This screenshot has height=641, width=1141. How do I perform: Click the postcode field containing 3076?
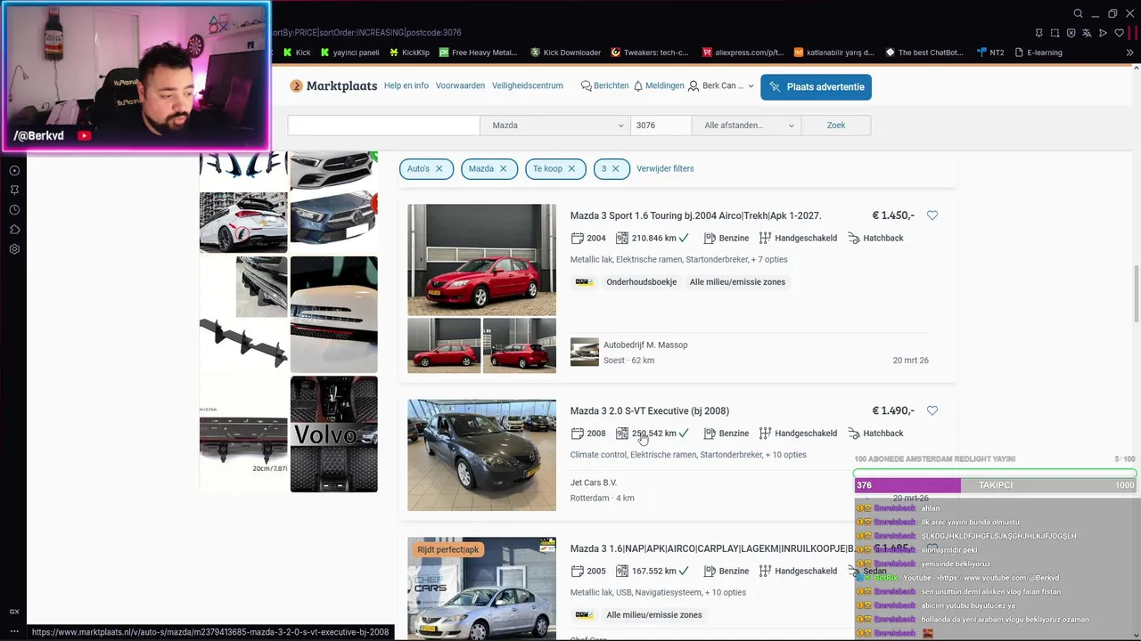661,126
